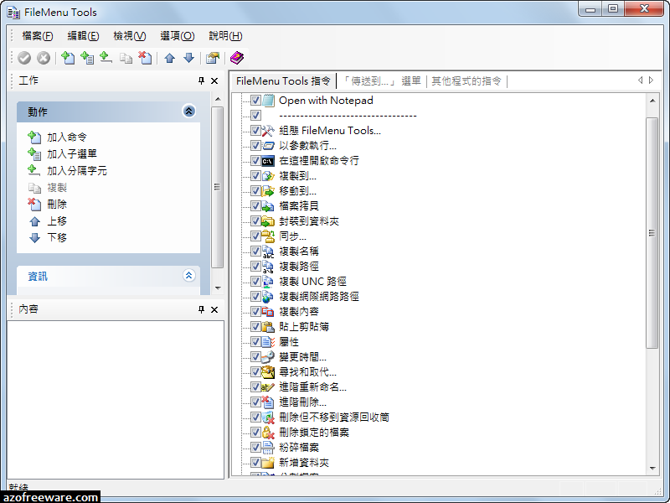The width and height of the screenshot is (670, 503).
Task: Toggle the 進階刪除... checkbox
Action: [x=255, y=402]
